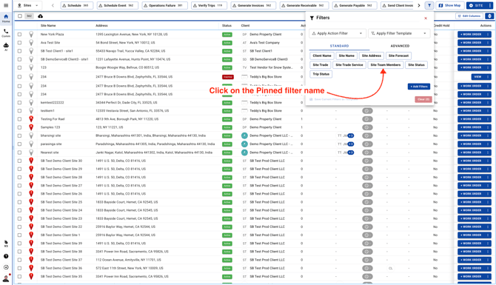The width and height of the screenshot is (496, 285).
Task: Switch to the STANDARD filters tab
Action: 339,46
